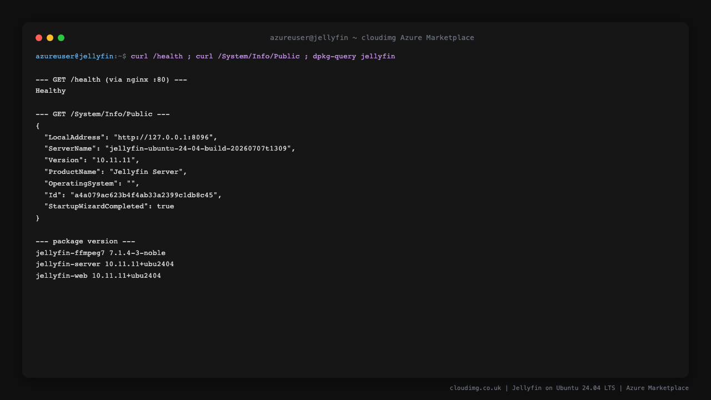Click the 'jellyfin-server 10.11.11+ubu2404' line
Screen dimensions: 711x400
point(105,264)
